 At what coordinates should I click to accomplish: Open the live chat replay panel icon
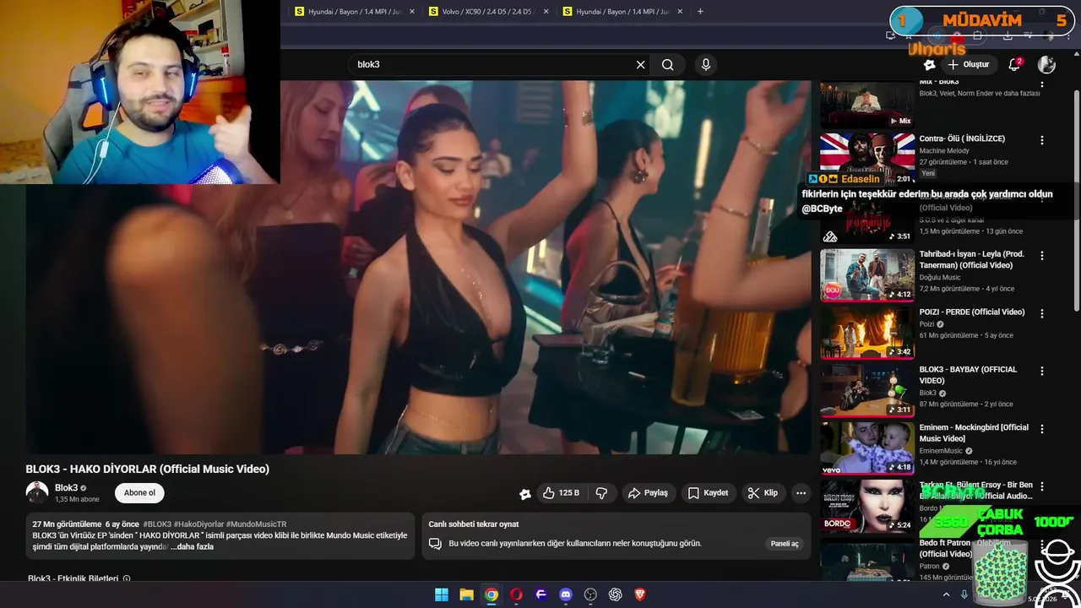435,544
